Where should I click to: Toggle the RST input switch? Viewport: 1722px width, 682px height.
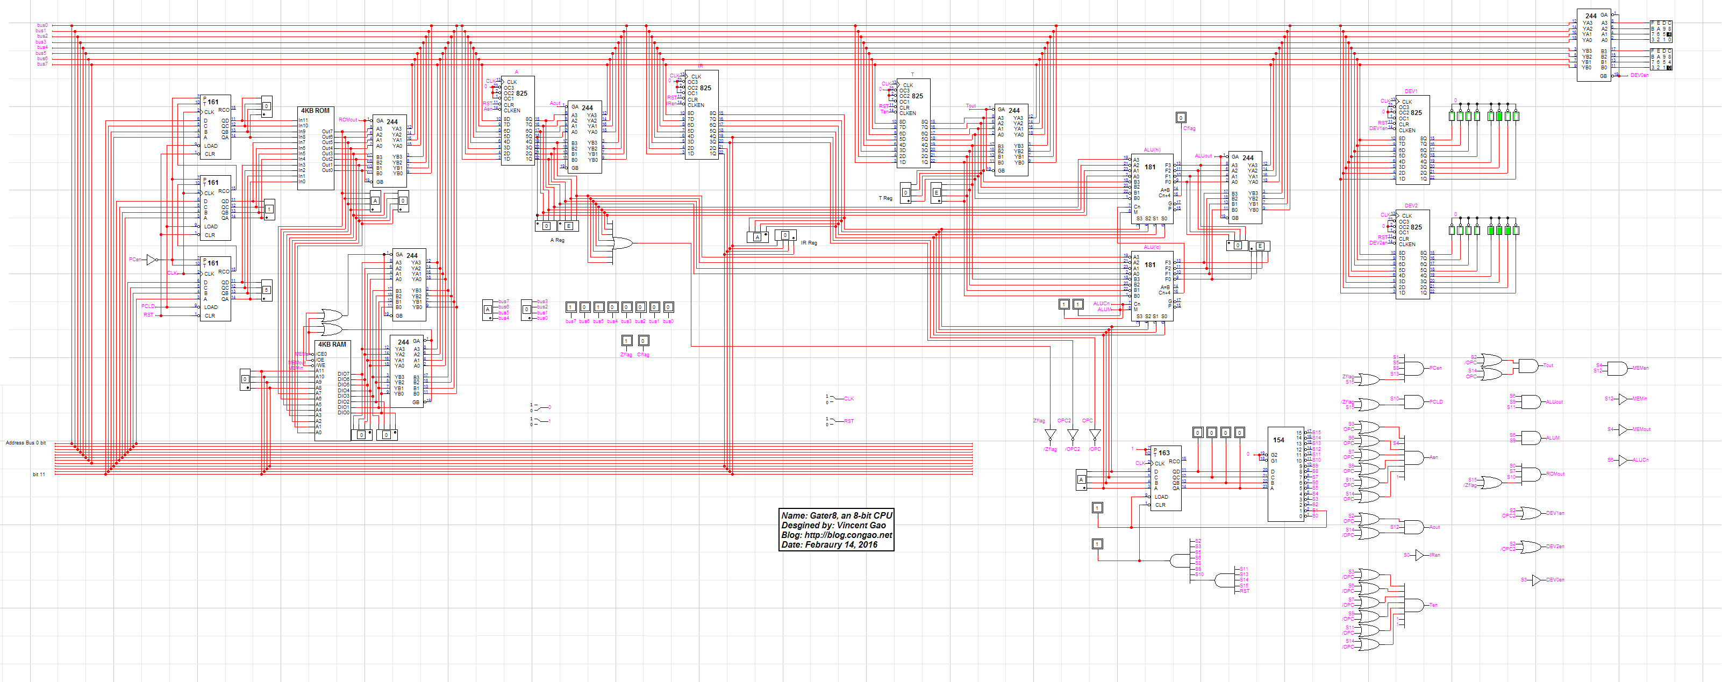click(834, 421)
